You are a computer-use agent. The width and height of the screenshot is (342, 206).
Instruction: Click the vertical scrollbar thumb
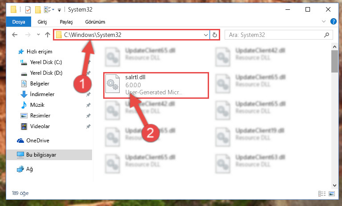coord(334,61)
